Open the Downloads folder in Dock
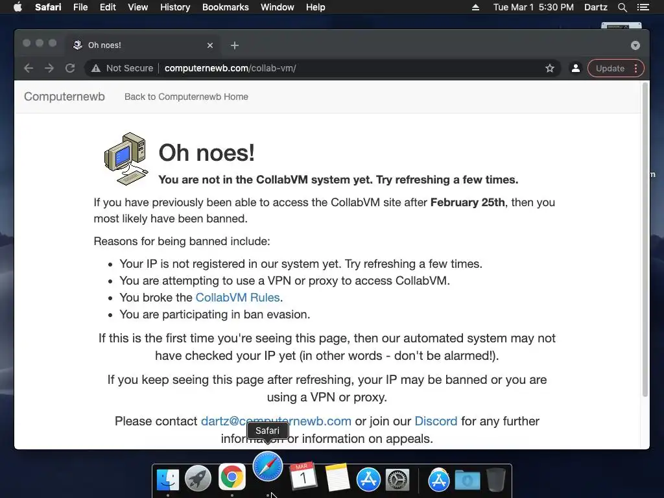The image size is (664, 498). [468, 480]
